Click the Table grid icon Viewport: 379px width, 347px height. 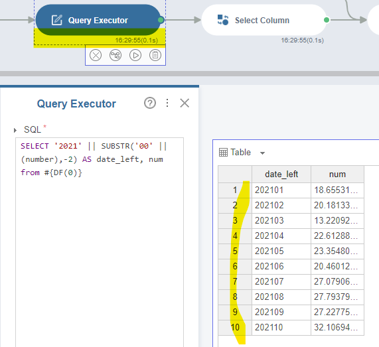[x=223, y=153]
